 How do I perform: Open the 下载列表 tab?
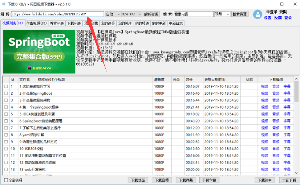pos(74,23)
